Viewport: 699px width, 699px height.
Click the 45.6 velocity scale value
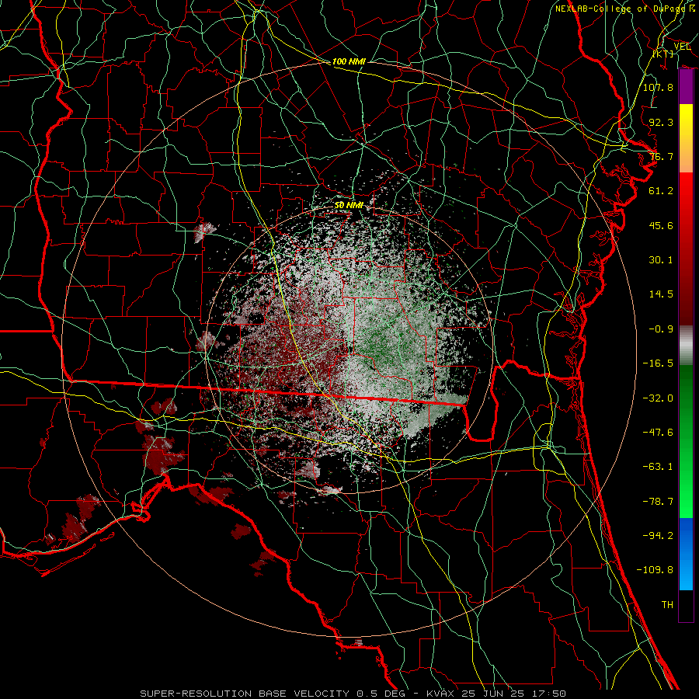tap(661, 225)
